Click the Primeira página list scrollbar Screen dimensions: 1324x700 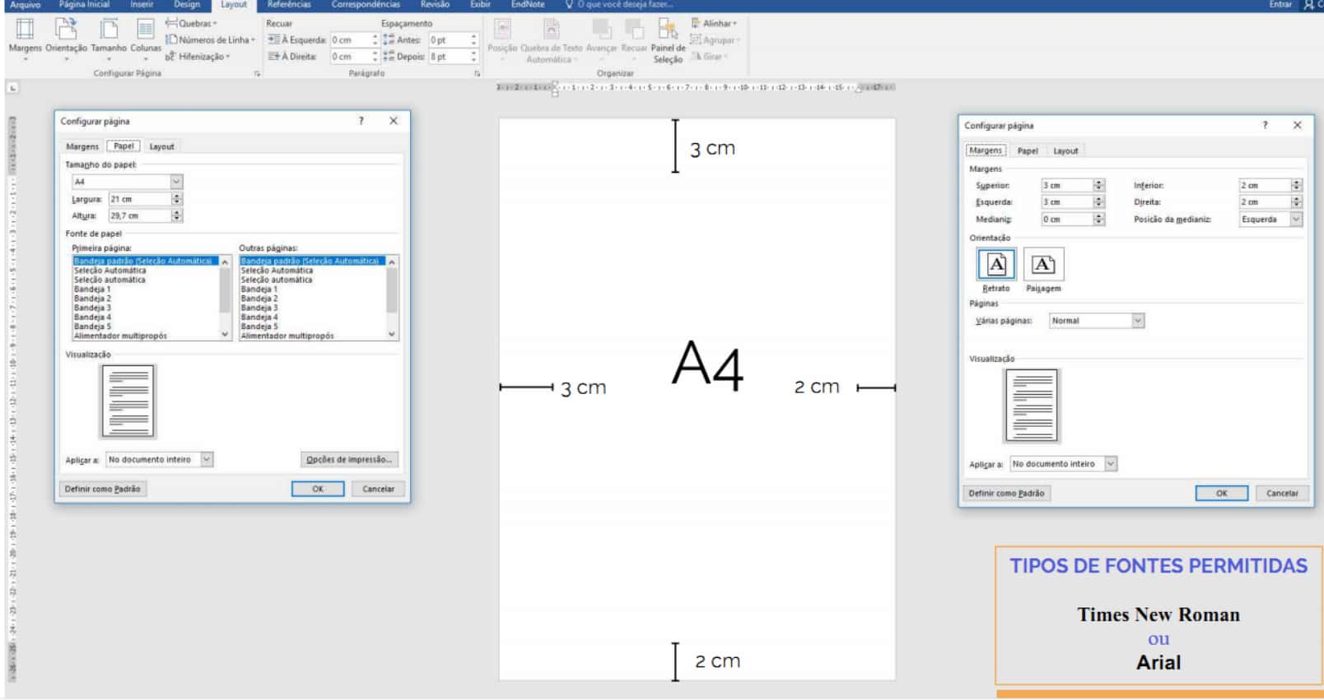225,298
